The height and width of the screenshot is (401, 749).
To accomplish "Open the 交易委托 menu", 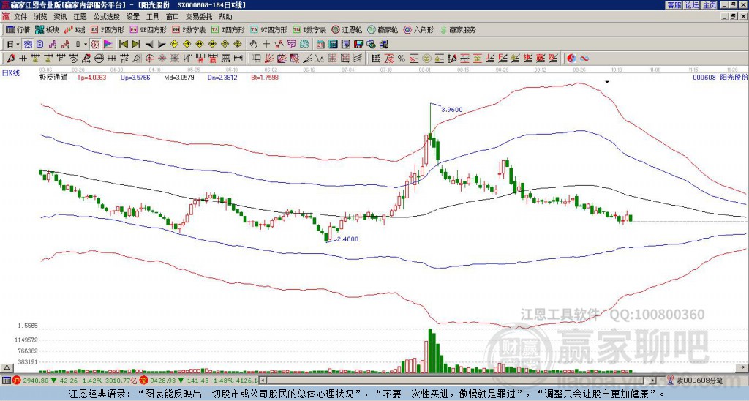I will pos(199,17).
